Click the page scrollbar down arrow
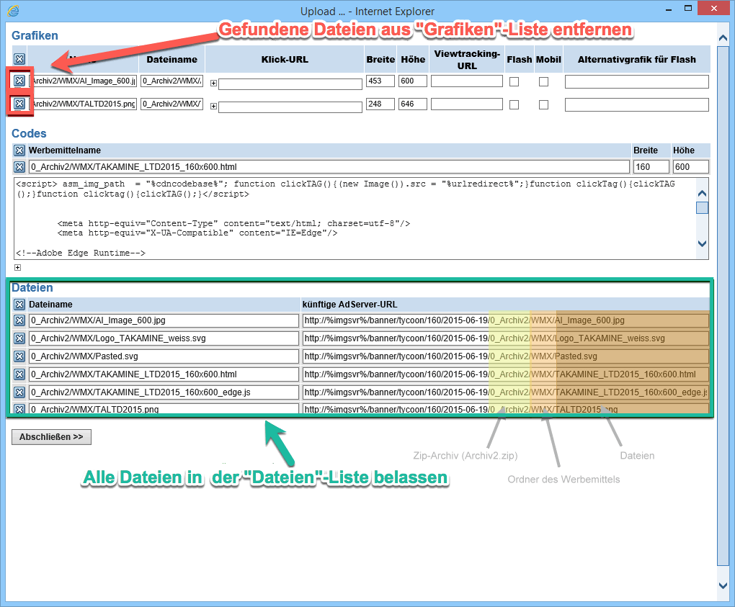Viewport: 735px width, 607px height. [723, 585]
